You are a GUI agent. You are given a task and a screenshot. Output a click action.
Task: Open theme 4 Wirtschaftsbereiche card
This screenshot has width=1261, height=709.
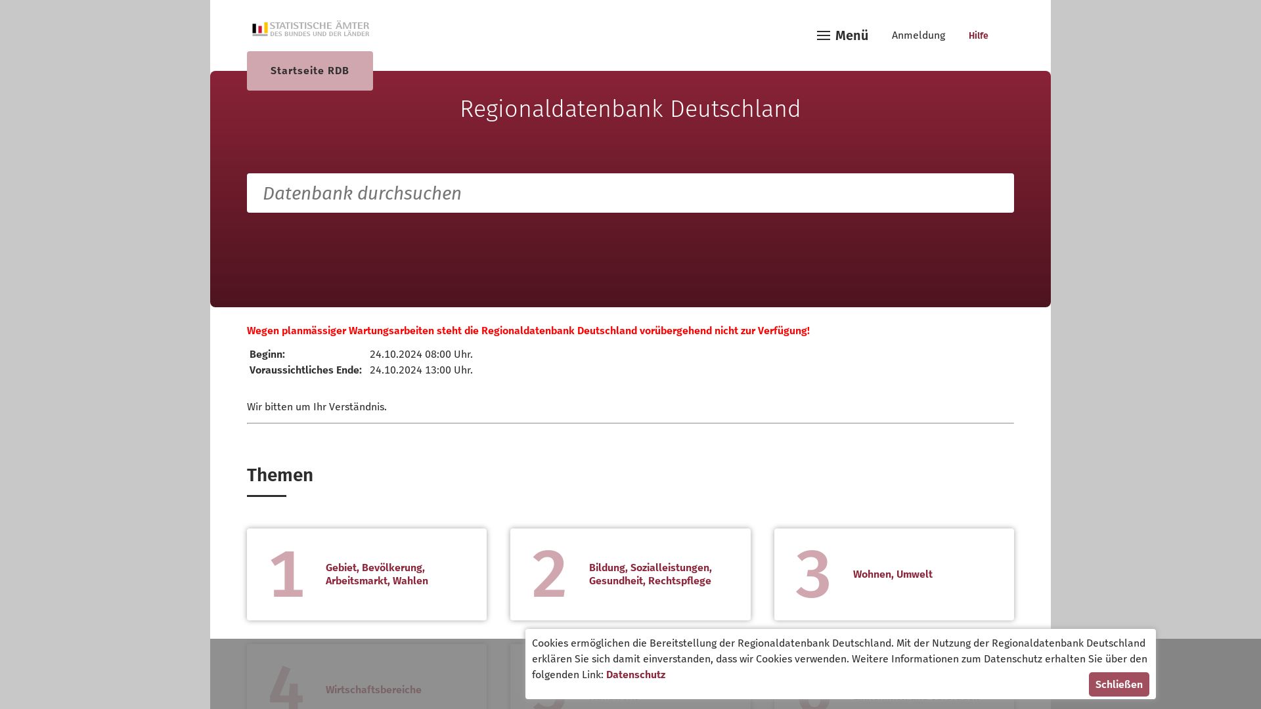367,676
